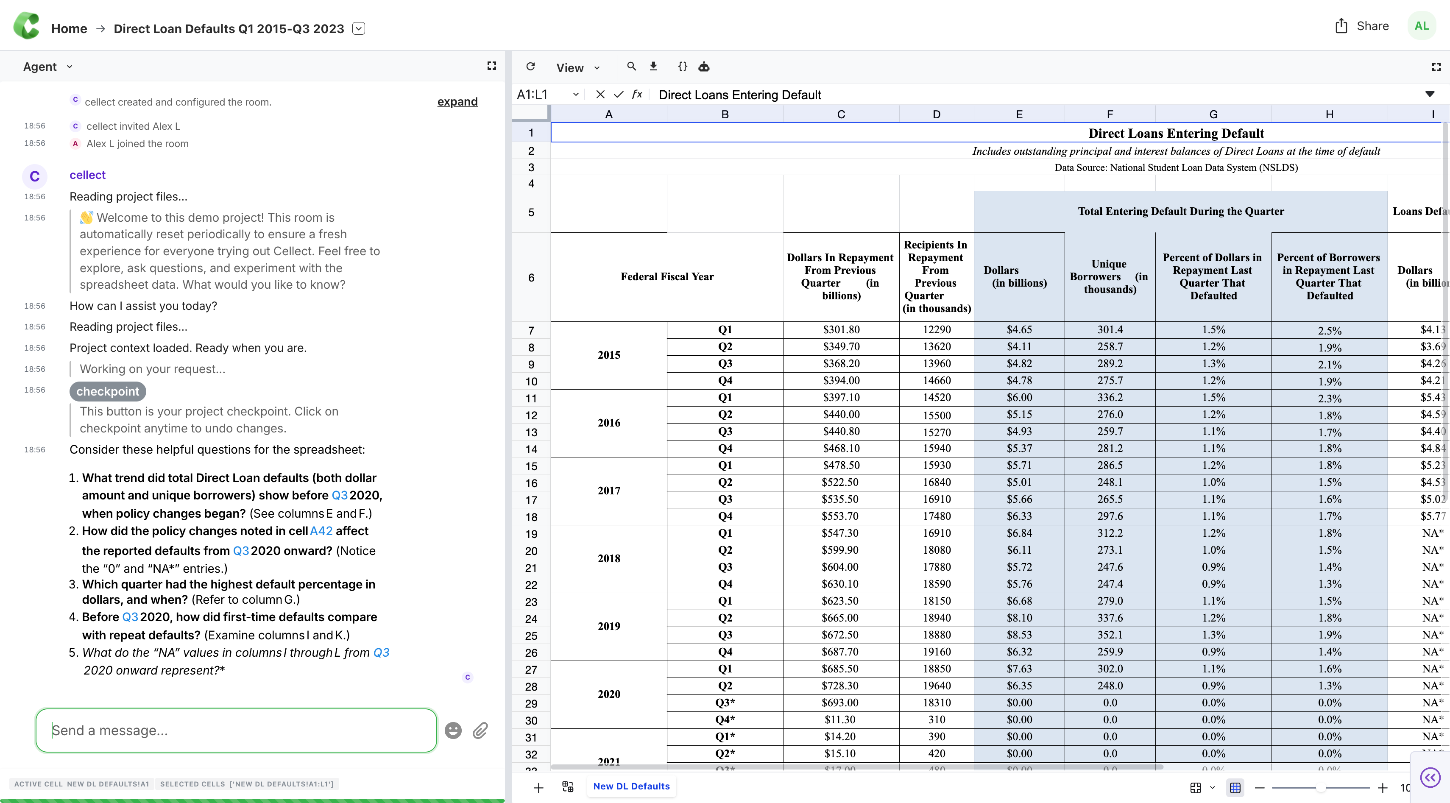Expand the formula bar arrow
1450x803 pixels.
[1429, 94]
